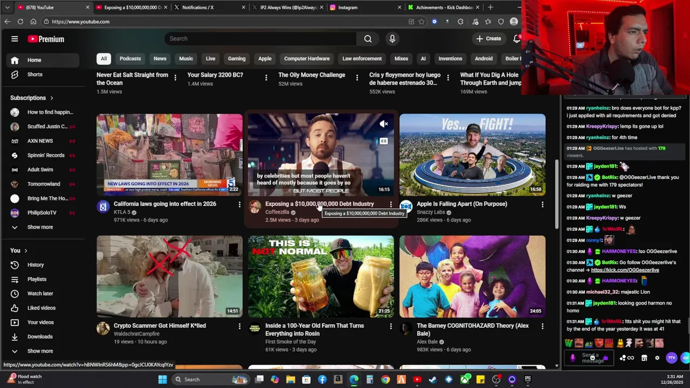Open the chat shop storefront icon

click(644, 358)
